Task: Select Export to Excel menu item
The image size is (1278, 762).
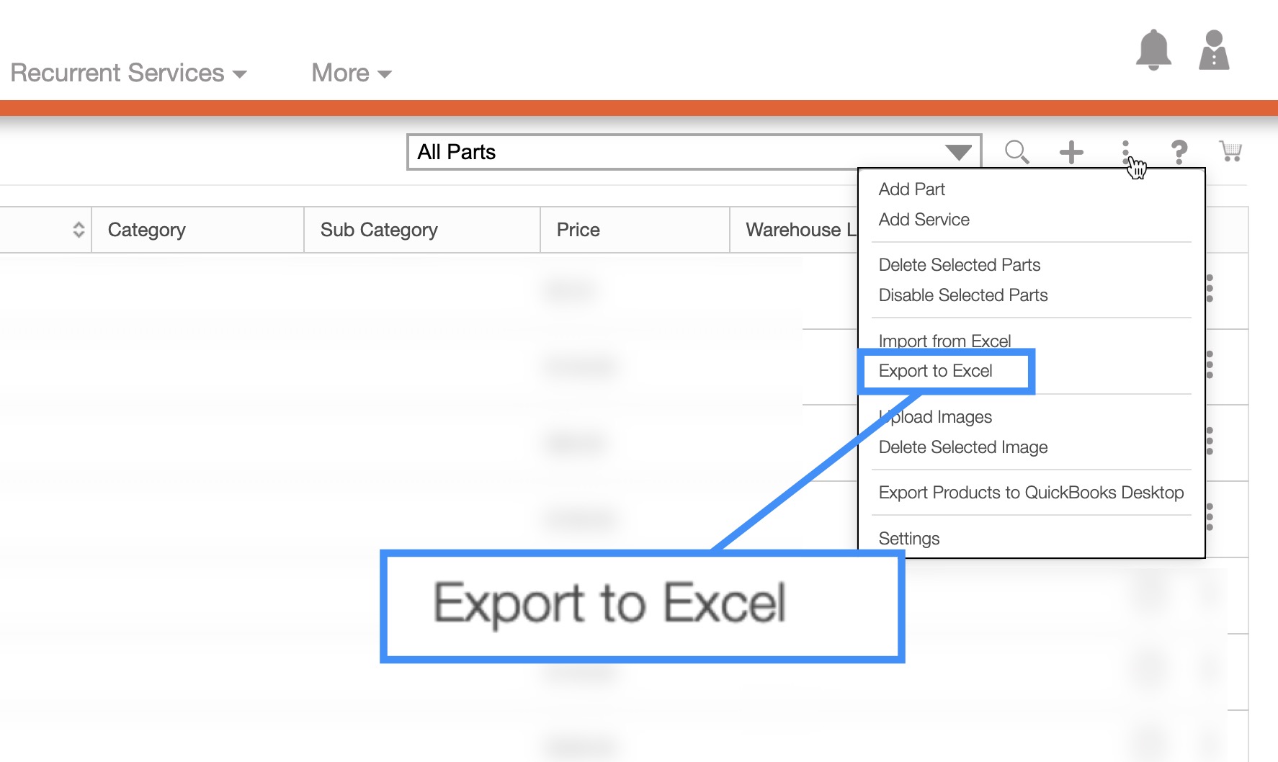Action: click(935, 371)
